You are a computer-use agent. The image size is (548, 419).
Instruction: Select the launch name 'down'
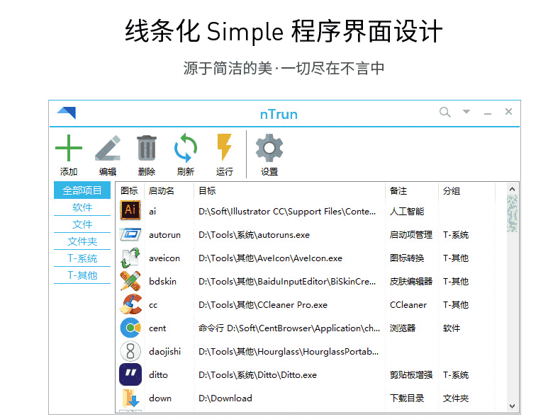click(160, 398)
